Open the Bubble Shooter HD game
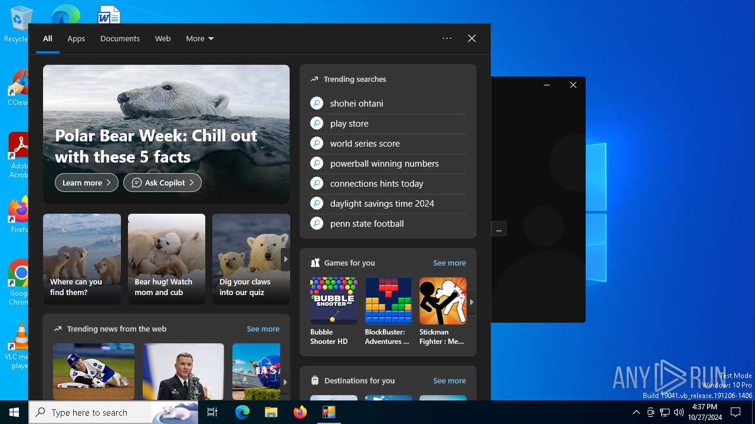The height and width of the screenshot is (424, 755). pos(334,312)
